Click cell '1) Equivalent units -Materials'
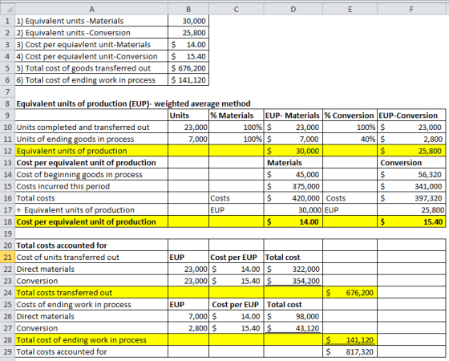 [x=91, y=21]
